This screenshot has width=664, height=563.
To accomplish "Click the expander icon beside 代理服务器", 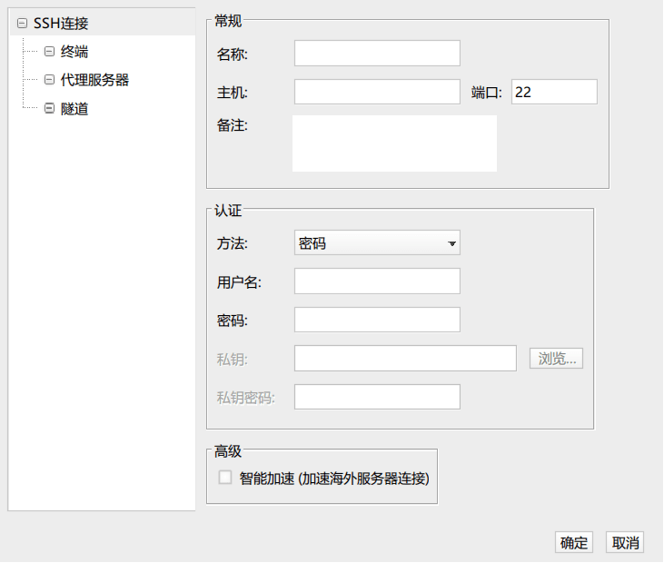I will (x=50, y=80).
